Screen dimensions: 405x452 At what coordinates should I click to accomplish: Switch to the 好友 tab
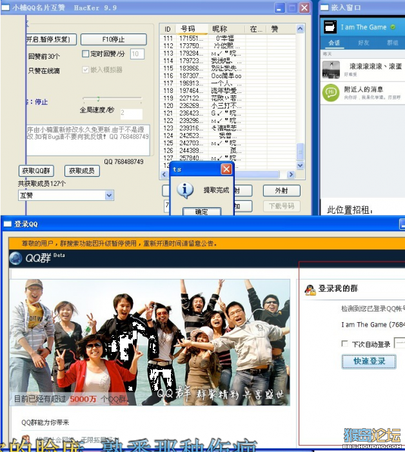coord(364,43)
